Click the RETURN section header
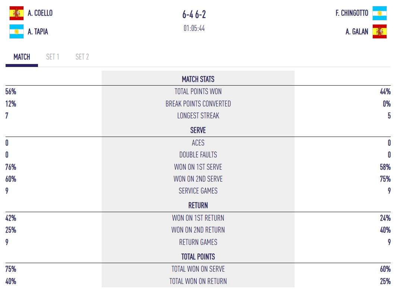 click(x=198, y=205)
